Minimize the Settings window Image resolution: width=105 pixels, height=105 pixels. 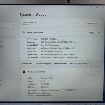click(x=92, y=7)
